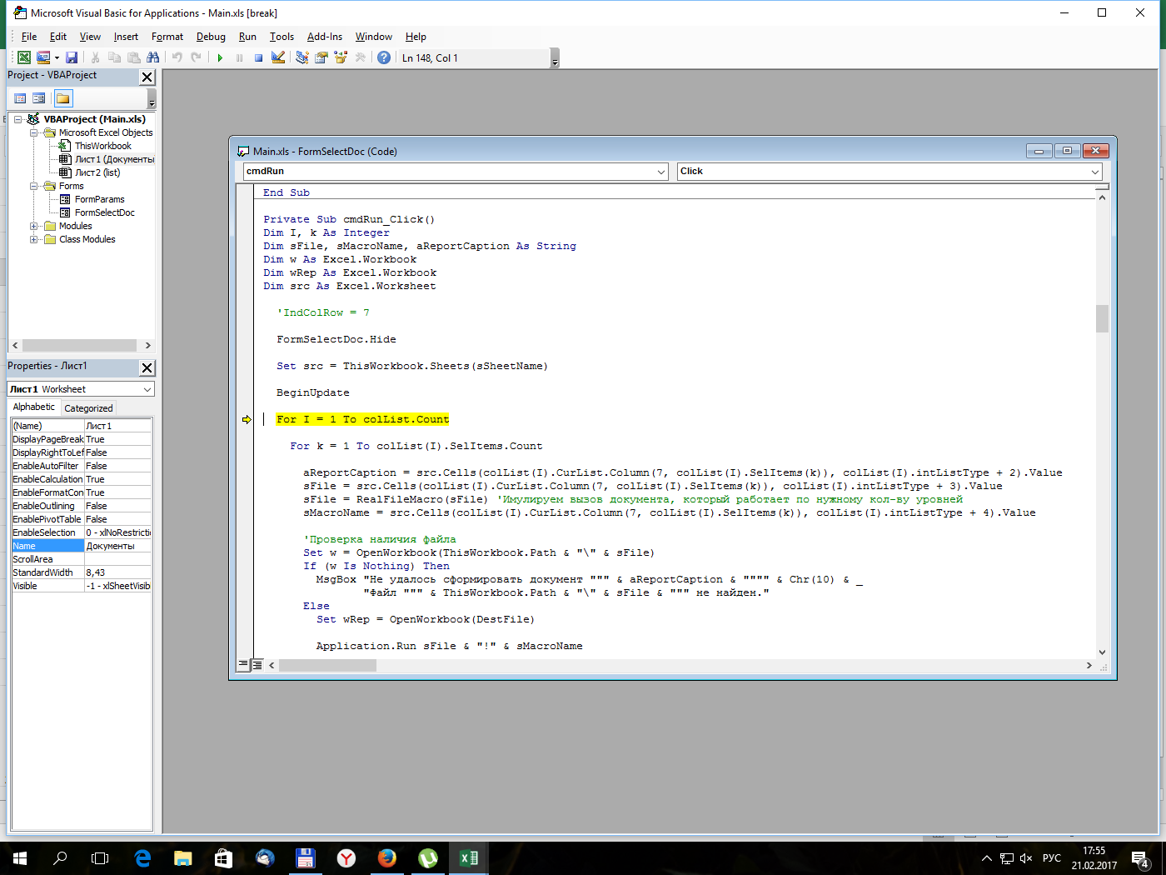
Task: Click View Microsoft Excel icon
Action: (24, 57)
